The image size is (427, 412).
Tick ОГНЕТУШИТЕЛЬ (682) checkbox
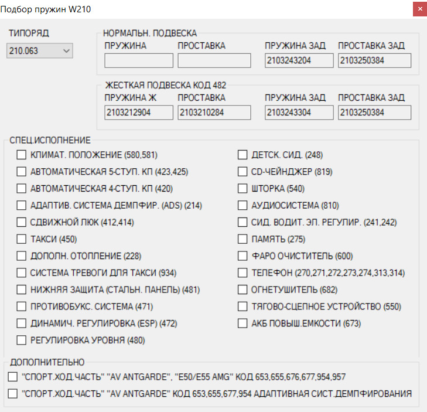[x=242, y=290]
